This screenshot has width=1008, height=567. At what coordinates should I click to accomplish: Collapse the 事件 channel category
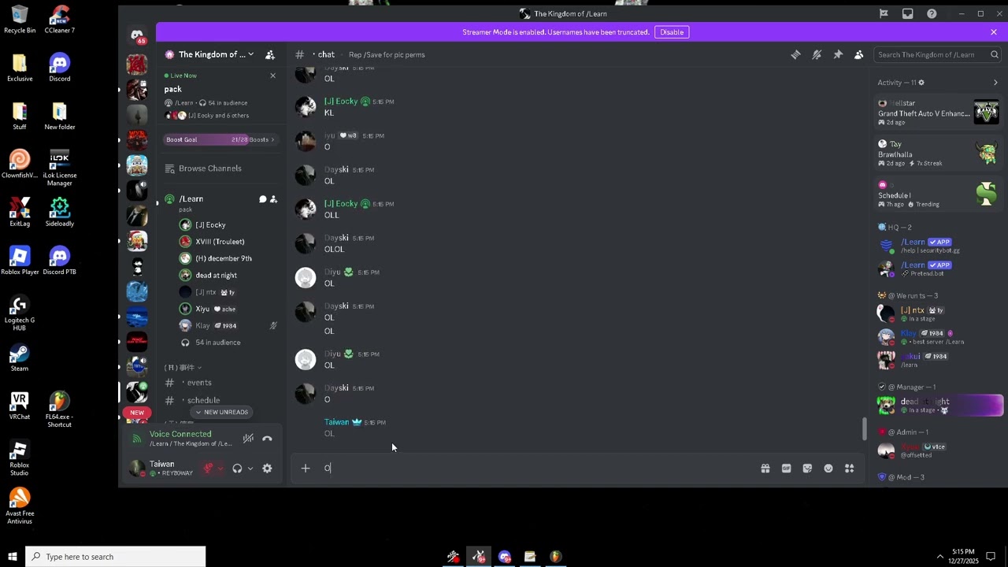tap(183, 368)
